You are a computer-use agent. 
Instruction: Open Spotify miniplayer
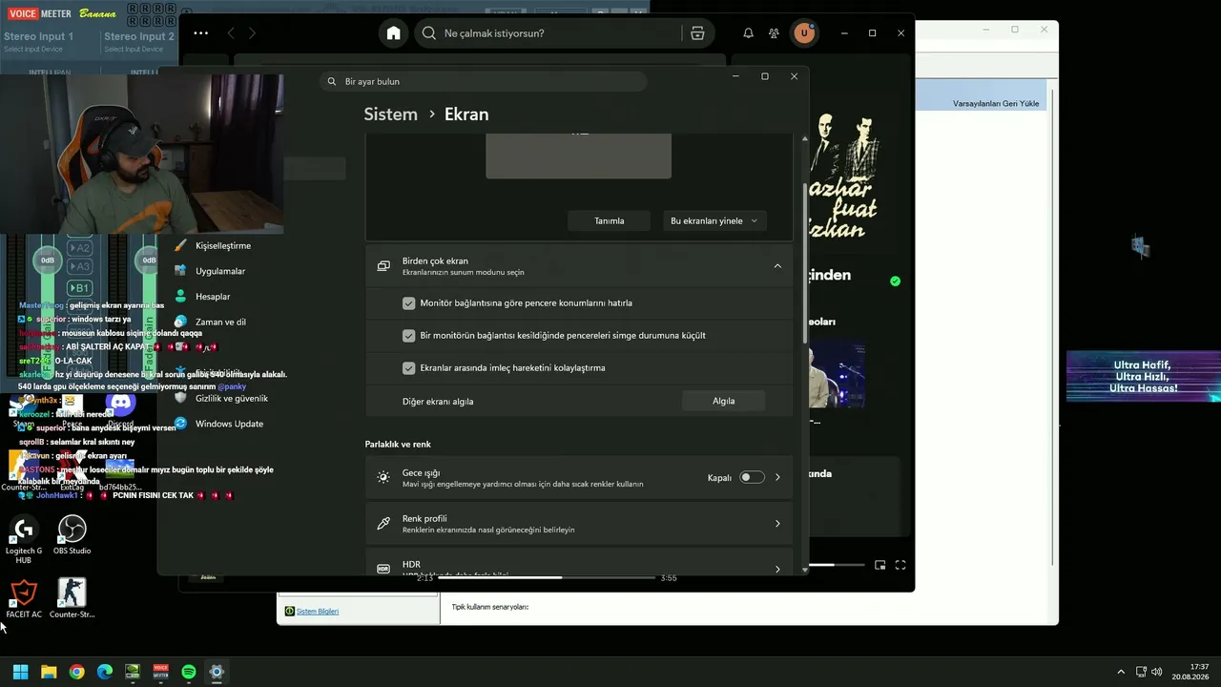tap(880, 565)
